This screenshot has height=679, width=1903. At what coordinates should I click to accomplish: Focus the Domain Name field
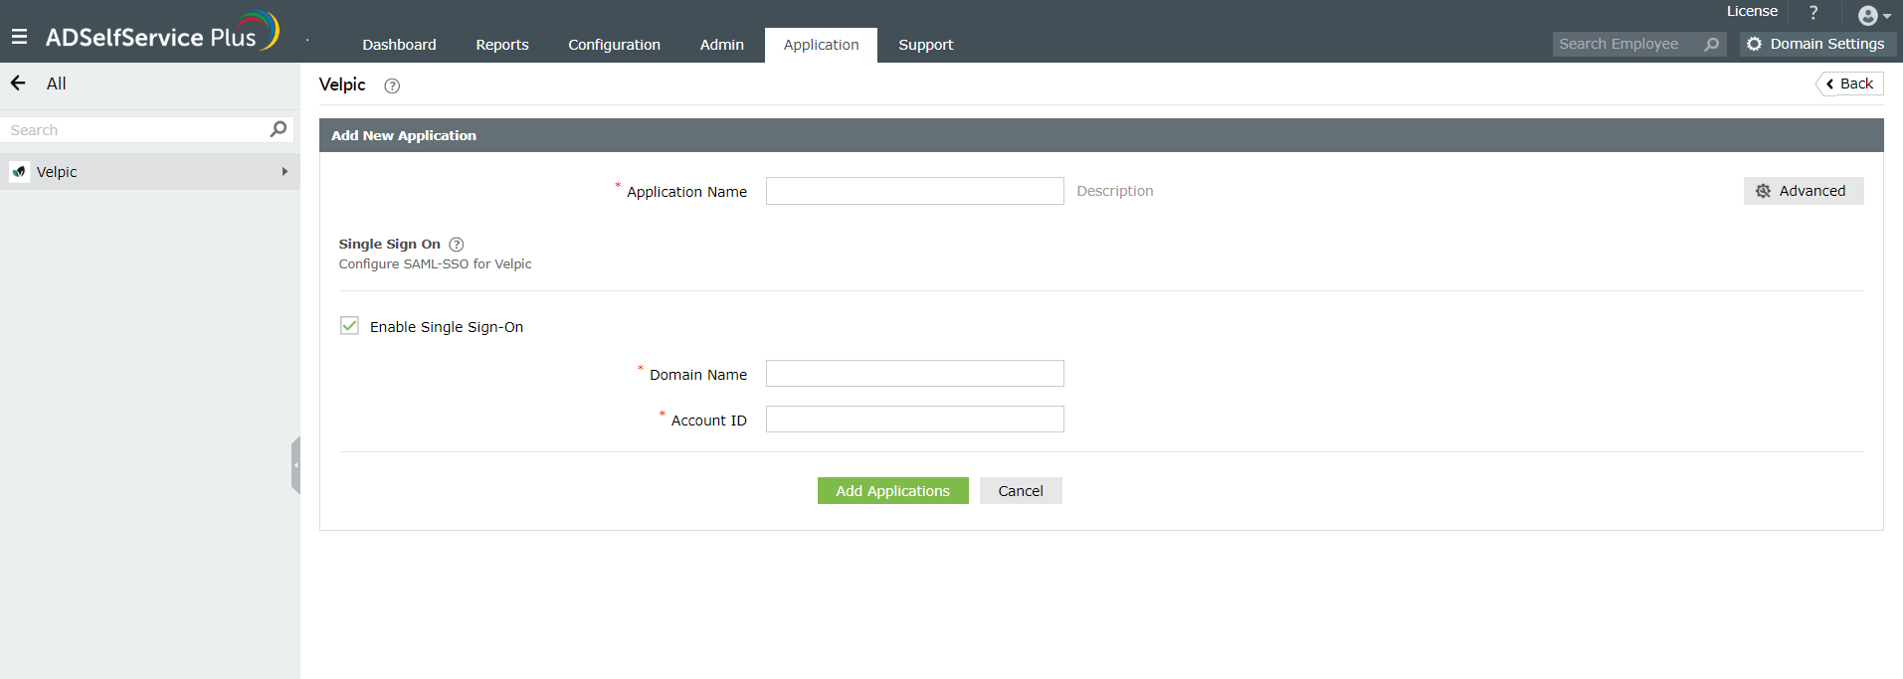click(915, 374)
